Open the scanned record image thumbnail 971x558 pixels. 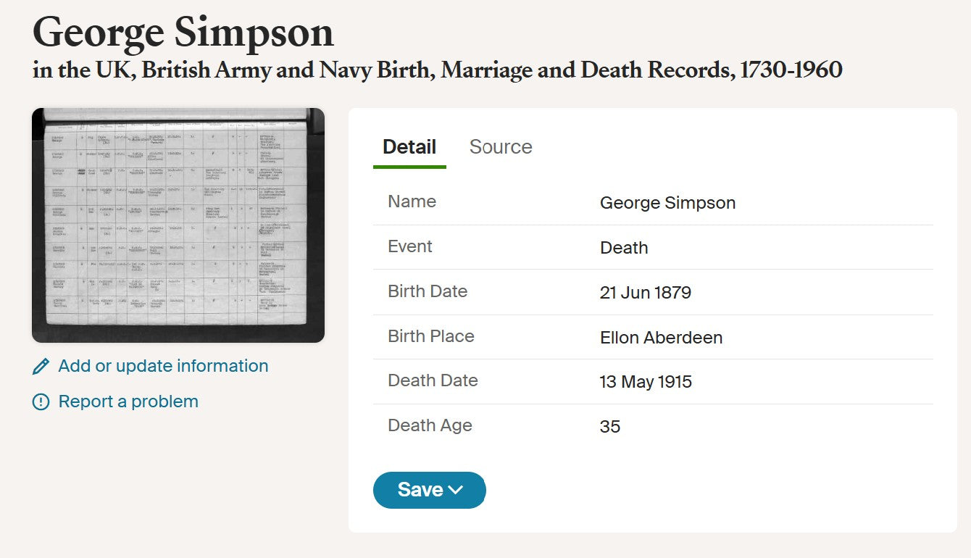click(178, 225)
